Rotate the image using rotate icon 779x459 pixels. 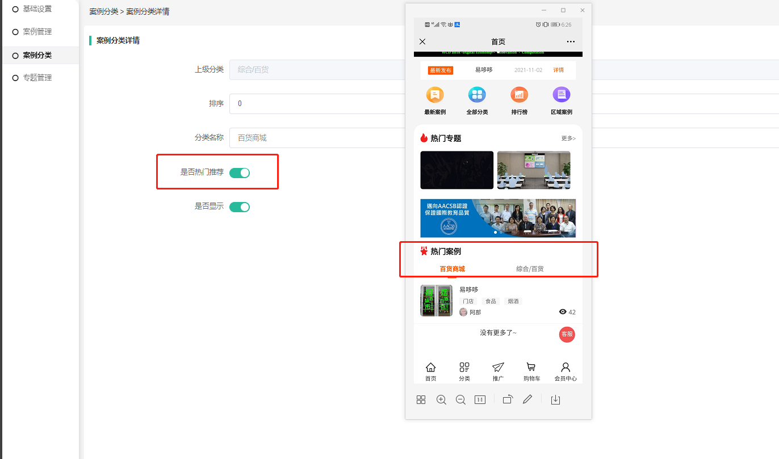point(508,399)
